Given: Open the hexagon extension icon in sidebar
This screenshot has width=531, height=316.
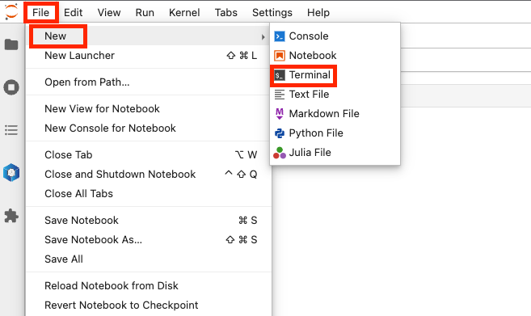Looking at the screenshot, I should (x=11, y=173).
